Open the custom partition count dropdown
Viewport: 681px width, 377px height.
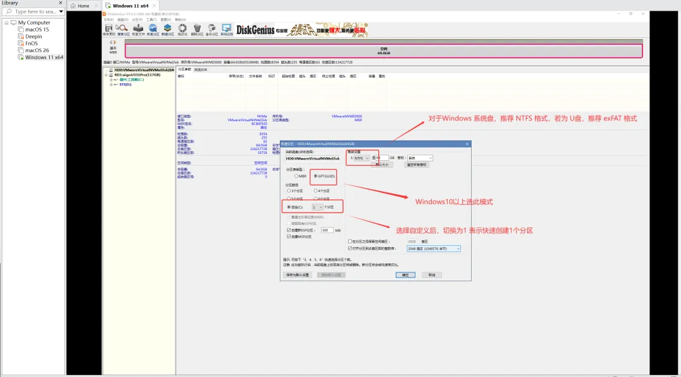pyautogui.click(x=317, y=207)
